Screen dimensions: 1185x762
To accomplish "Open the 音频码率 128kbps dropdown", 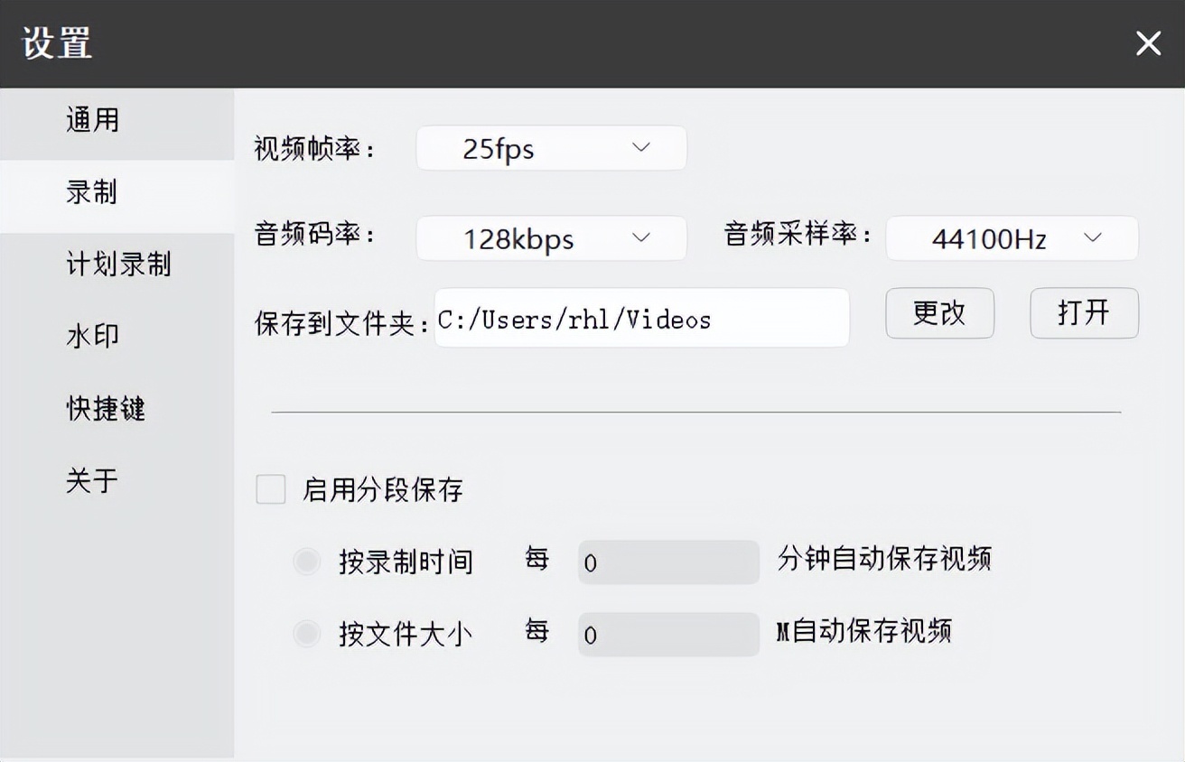I will pos(551,238).
